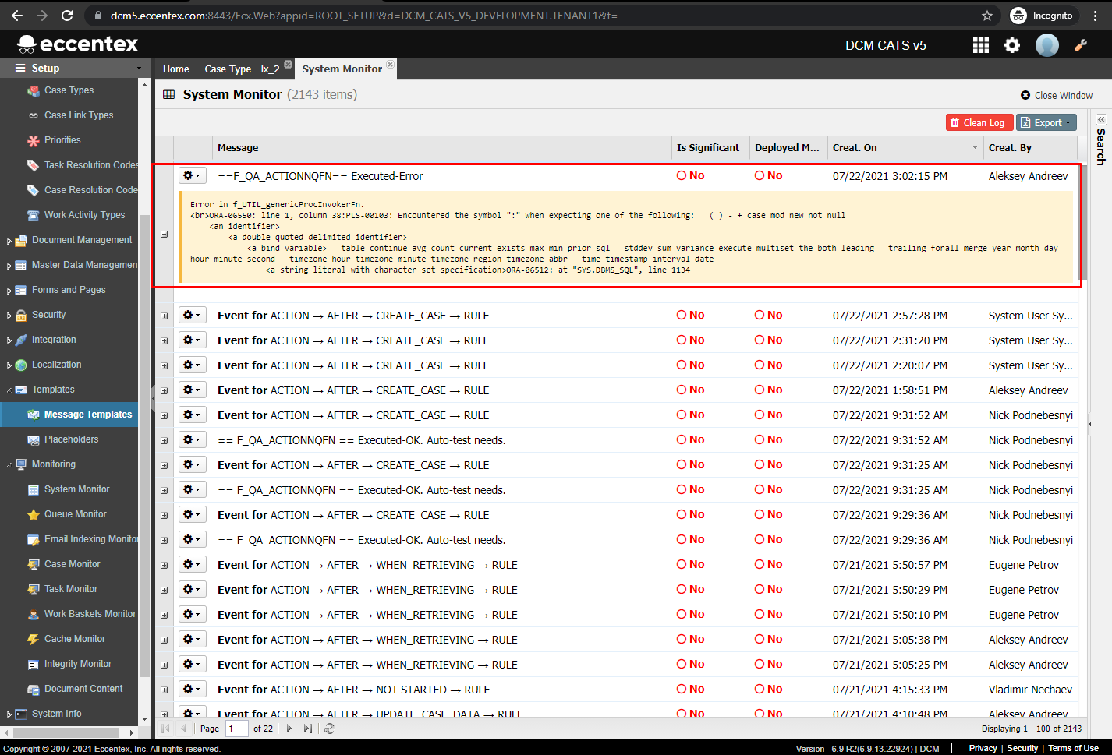Go to next page of the grid
This screenshot has height=755, width=1112.
tap(289, 729)
